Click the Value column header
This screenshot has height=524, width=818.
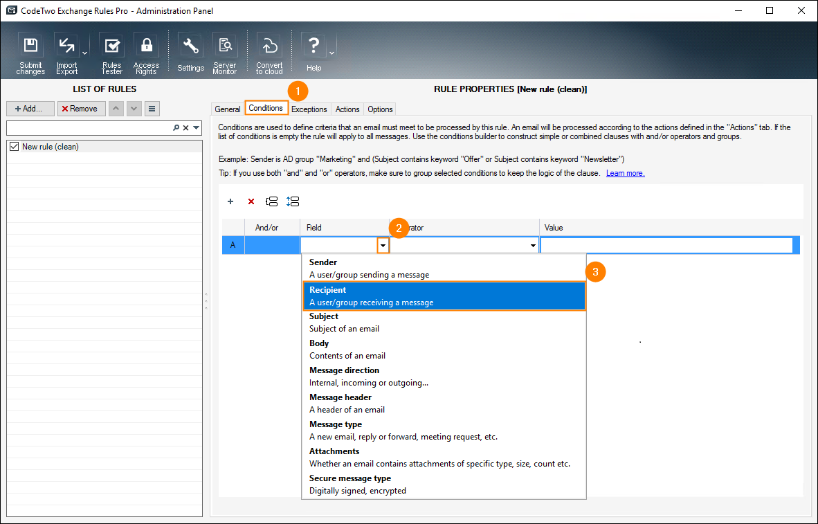coord(671,228)
